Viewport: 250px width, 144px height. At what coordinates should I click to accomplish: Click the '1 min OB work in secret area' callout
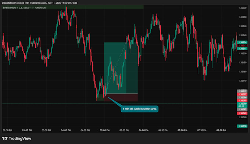139,109
